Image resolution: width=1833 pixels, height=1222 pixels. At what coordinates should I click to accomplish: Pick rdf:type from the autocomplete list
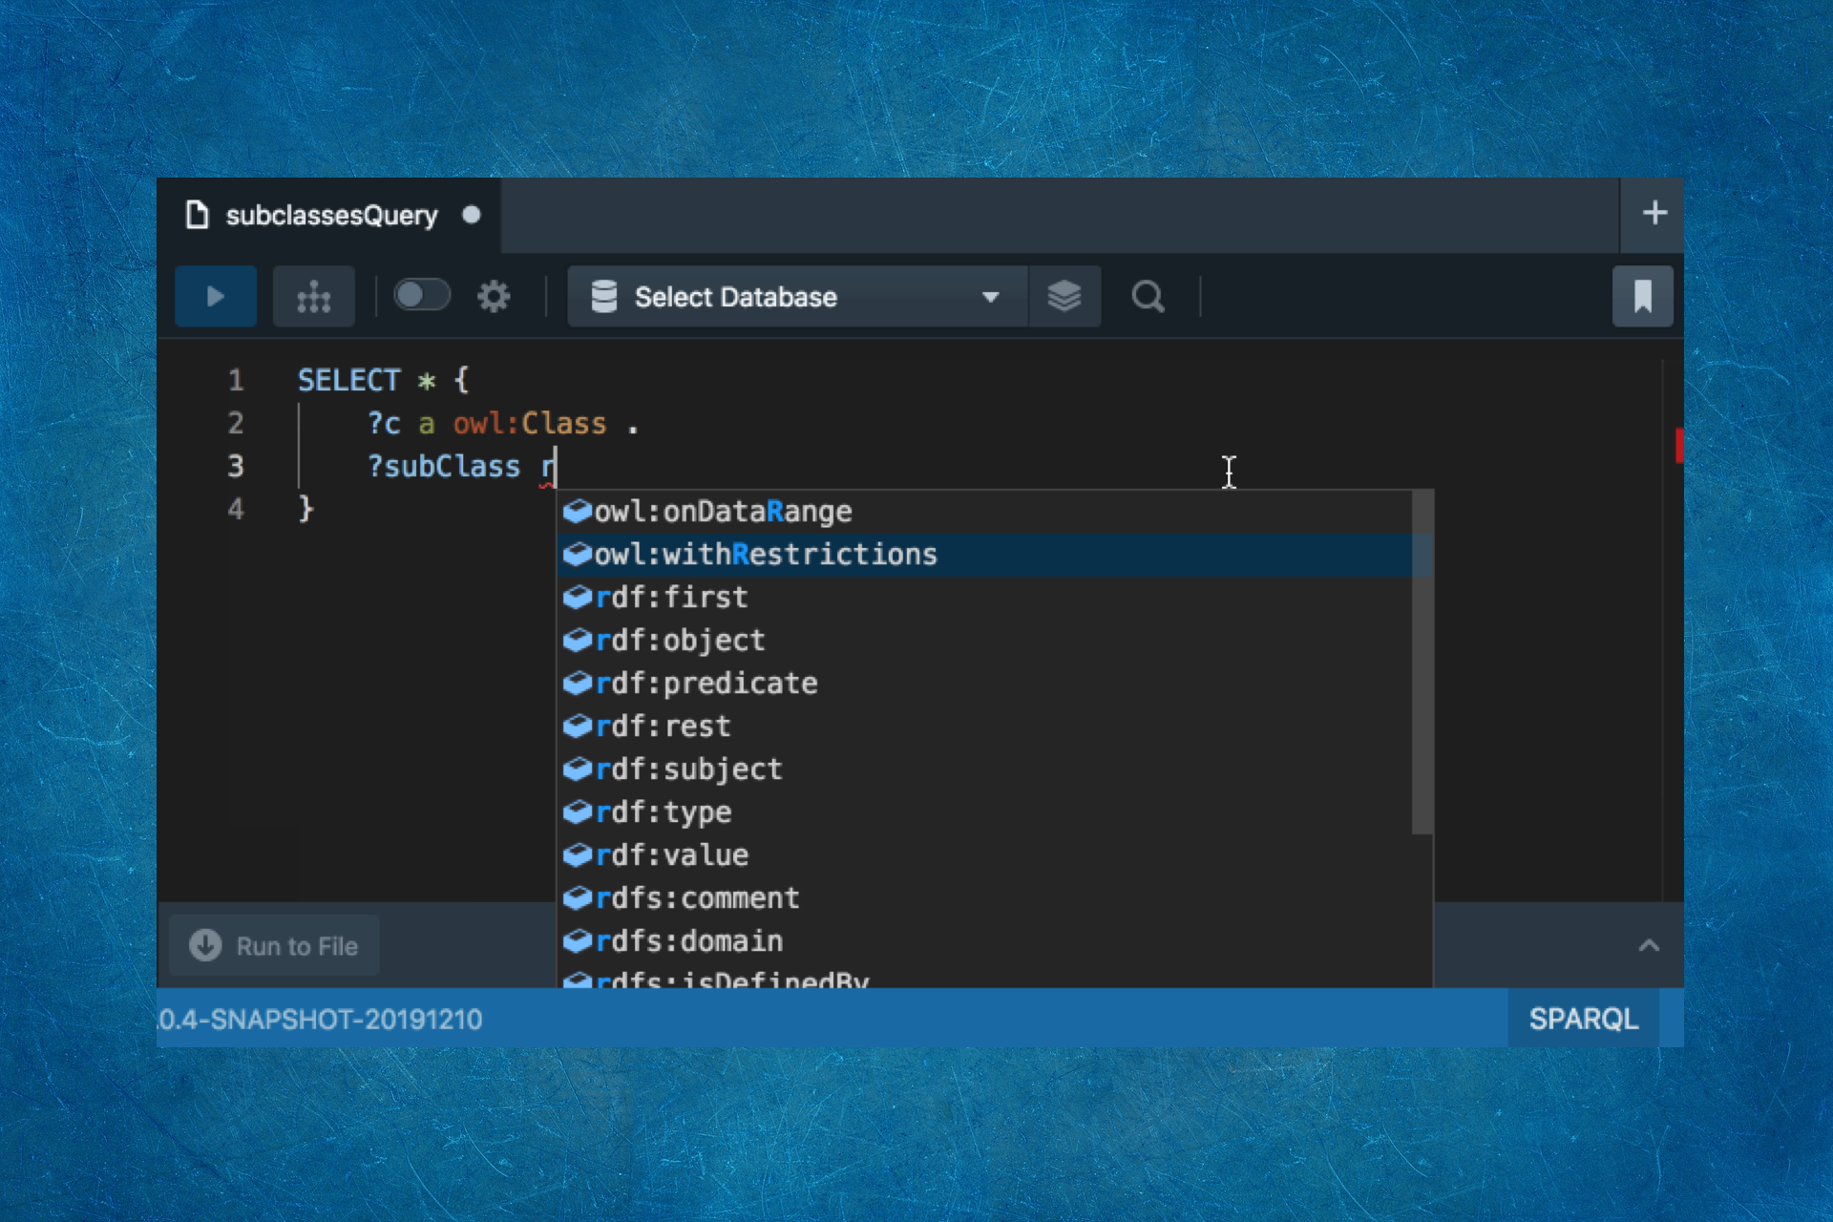pos(664,812)
